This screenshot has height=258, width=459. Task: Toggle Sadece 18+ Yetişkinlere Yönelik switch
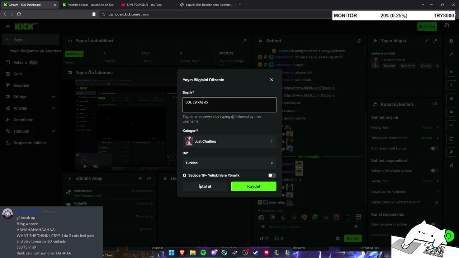tap(272, 176)
